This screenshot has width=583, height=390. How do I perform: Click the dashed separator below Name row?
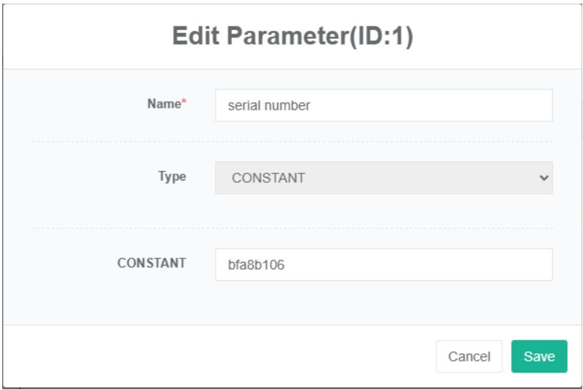coord(292,141)
